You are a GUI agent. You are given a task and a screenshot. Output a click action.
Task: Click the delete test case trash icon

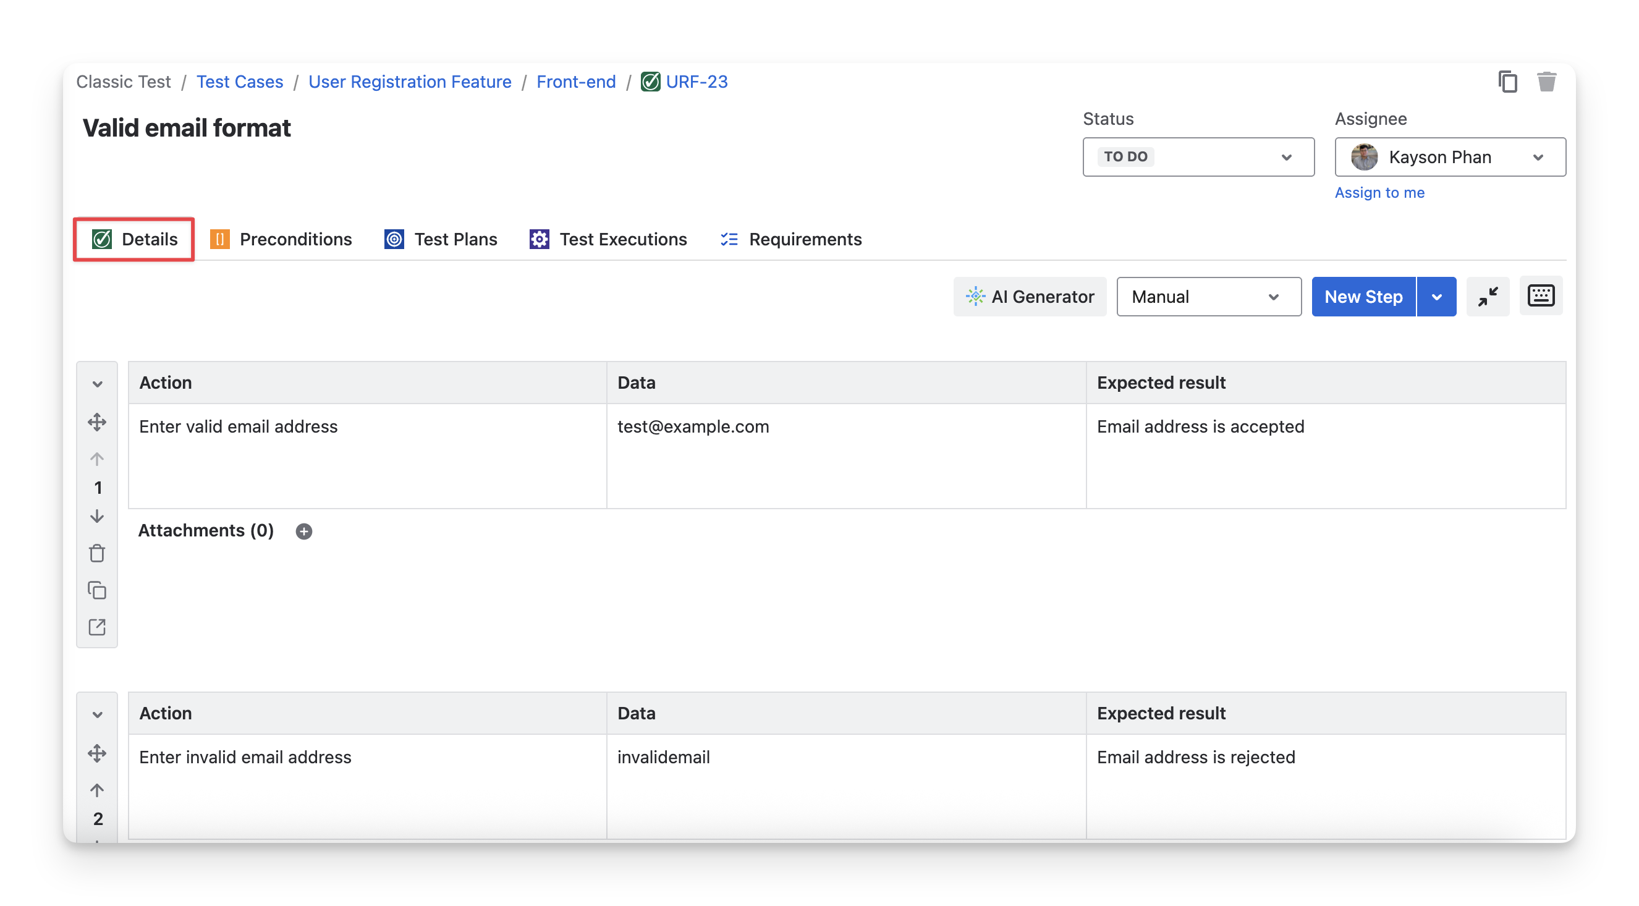point(1546,82)
